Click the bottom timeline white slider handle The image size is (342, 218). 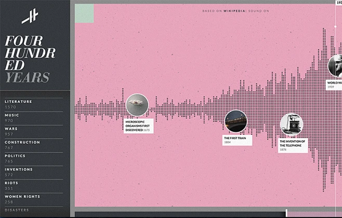pyautogui.click(x=286, y=213)
